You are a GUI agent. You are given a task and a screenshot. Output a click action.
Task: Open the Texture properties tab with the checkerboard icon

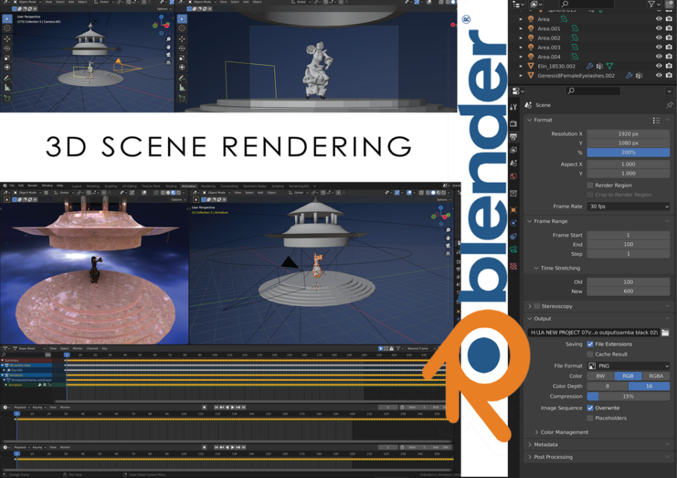click(x=513, y=266)
